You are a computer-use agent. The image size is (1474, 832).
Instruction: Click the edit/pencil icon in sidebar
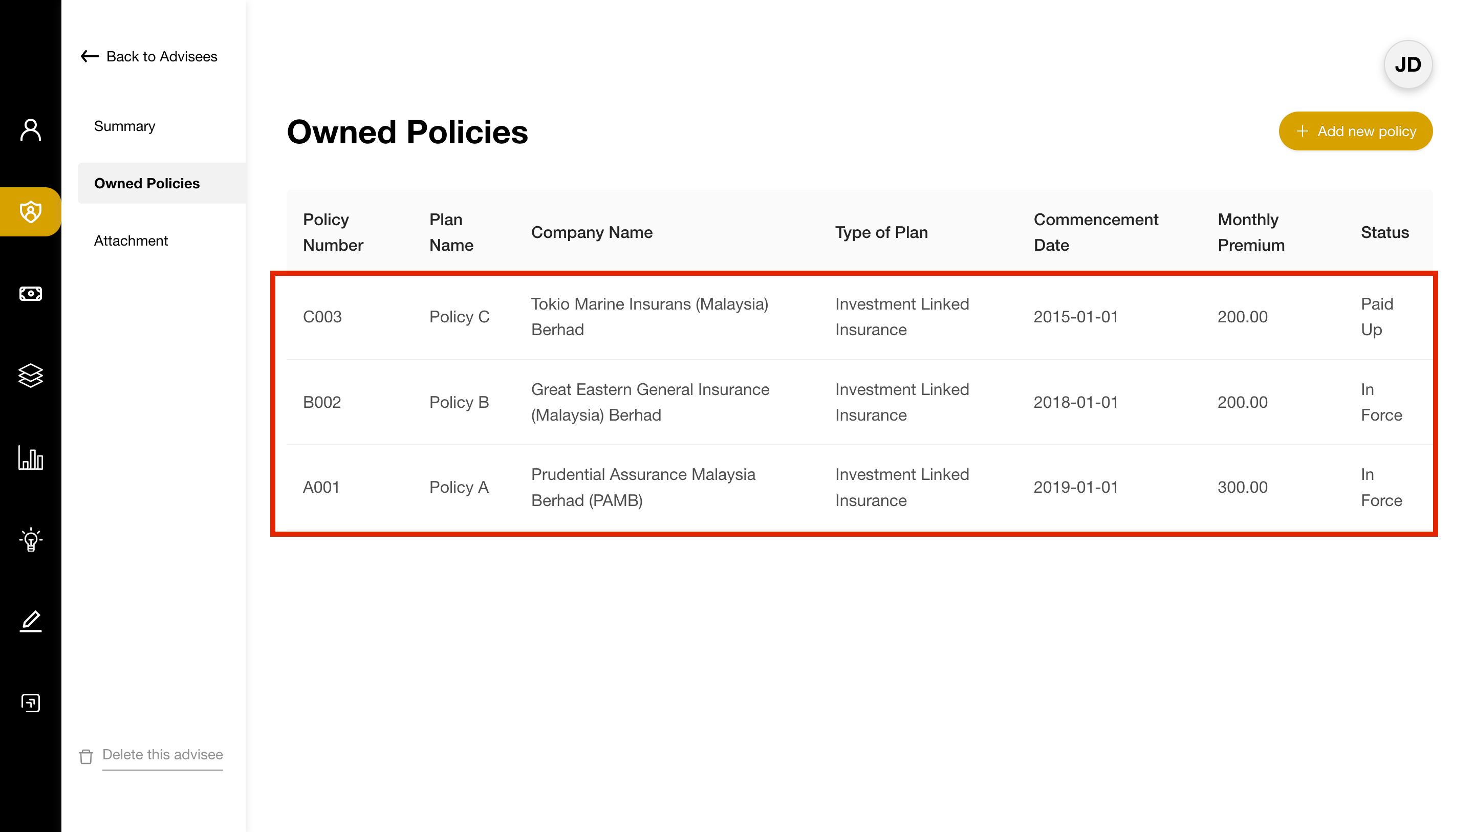click(30, 621)
